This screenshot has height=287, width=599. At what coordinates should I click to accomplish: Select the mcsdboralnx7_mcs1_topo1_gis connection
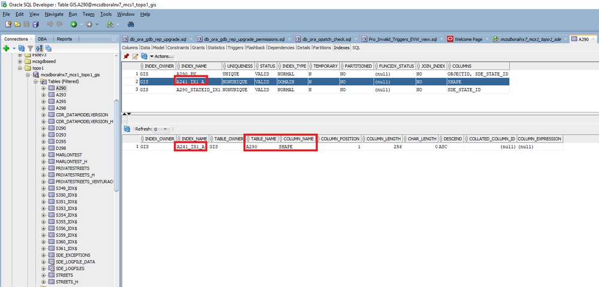click(70, 75)
